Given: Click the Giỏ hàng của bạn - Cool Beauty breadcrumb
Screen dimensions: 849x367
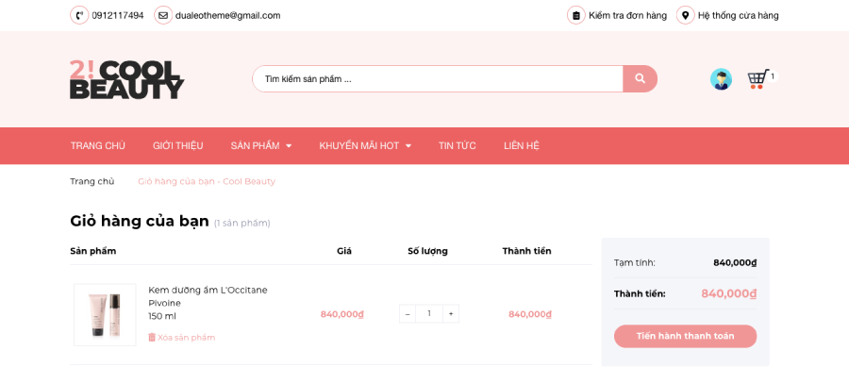Looking at the screenshot, I should click(x=207, y=181).
